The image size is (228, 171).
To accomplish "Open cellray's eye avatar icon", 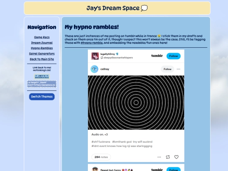I will 95,69.
